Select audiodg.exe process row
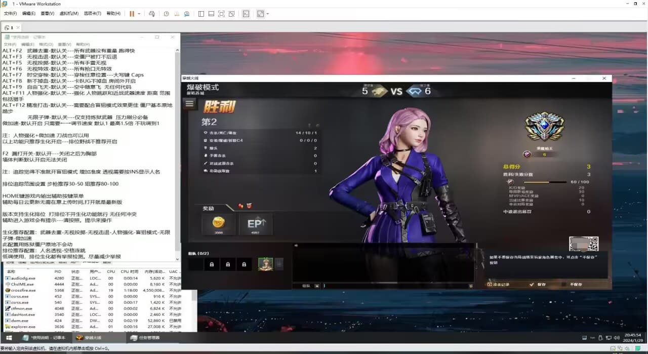 (x=93, y=278)
